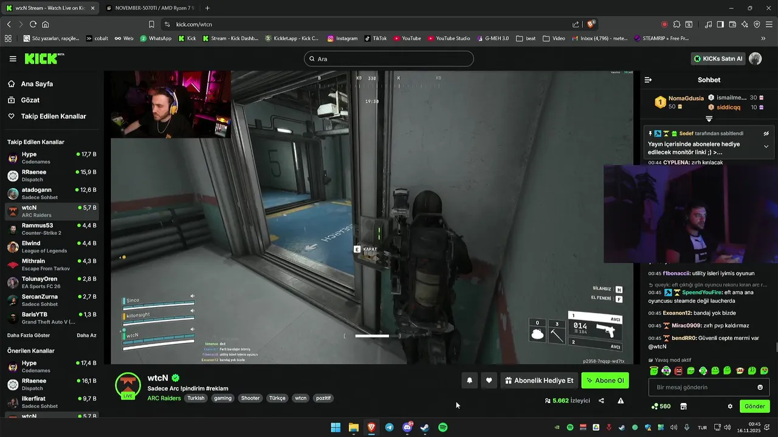Click the KICKs Satın Al button
The width and height of the screenshot is (778, 437).
click(718, 59)
